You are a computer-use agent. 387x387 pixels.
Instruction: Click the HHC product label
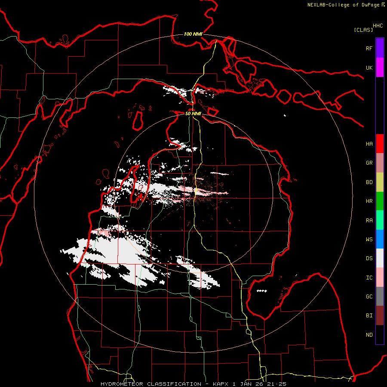pyautogui.click(x=378, y=26)
